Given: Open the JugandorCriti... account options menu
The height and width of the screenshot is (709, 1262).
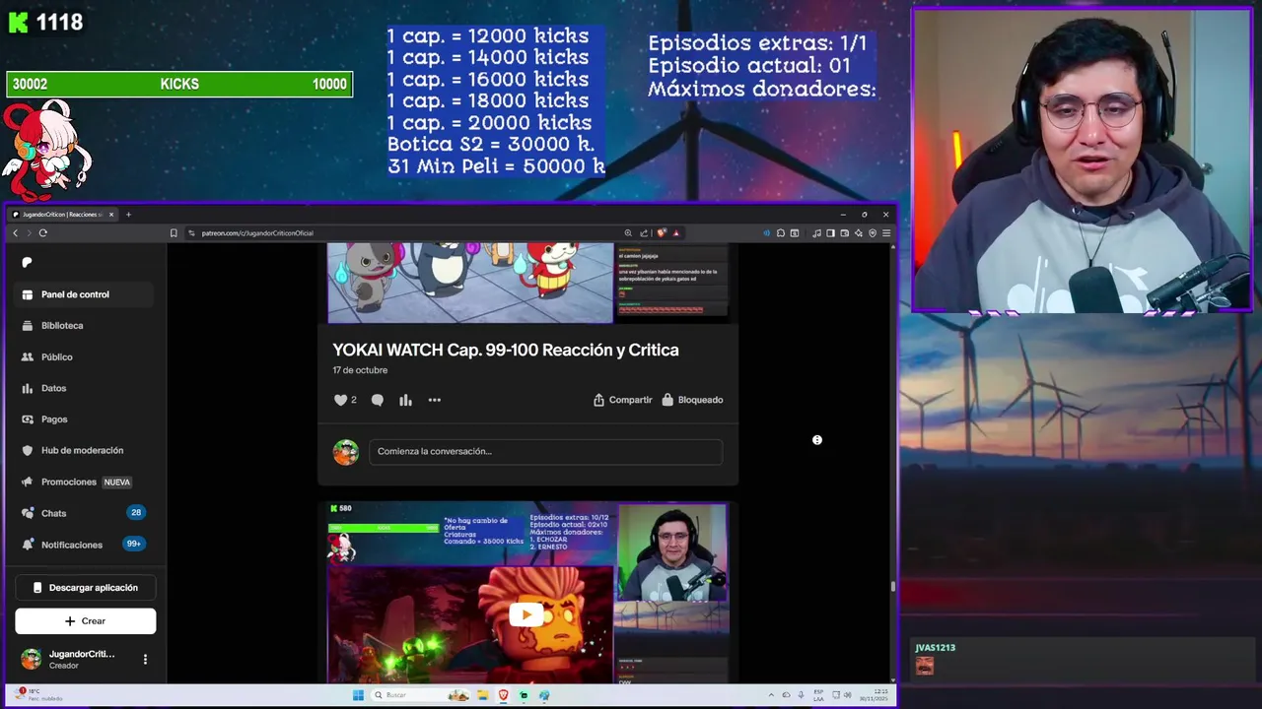Looking at the screenshot, I should pyautogui.click(x=145, y=660).
